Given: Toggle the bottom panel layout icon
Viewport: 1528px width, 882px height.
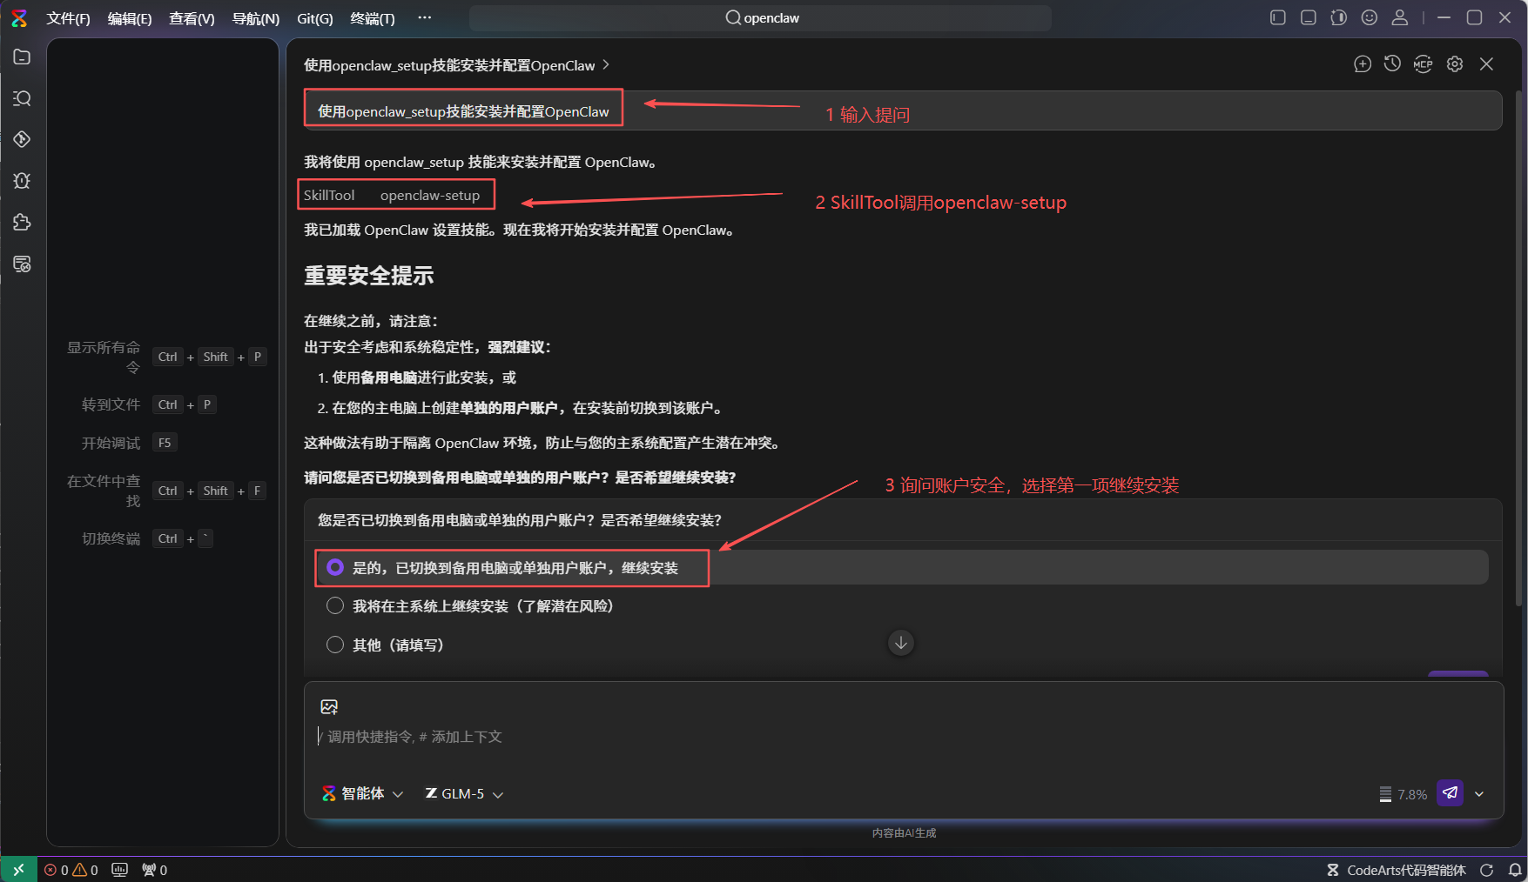Looking at the screenshot, I should [x=1308, y=17].
